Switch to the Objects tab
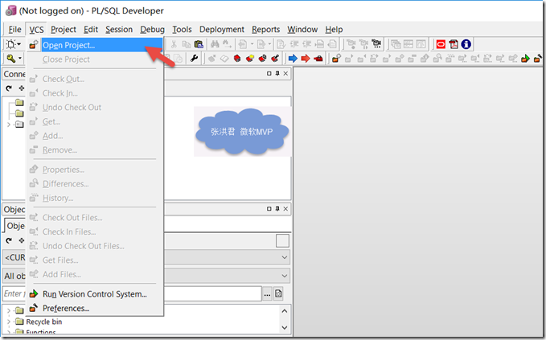 [15, 226]
